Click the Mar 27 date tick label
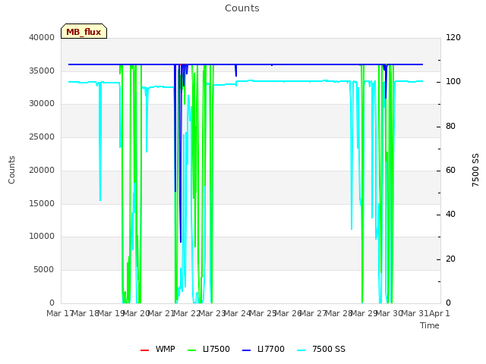486x364 pixels. (x=313, y=313)
